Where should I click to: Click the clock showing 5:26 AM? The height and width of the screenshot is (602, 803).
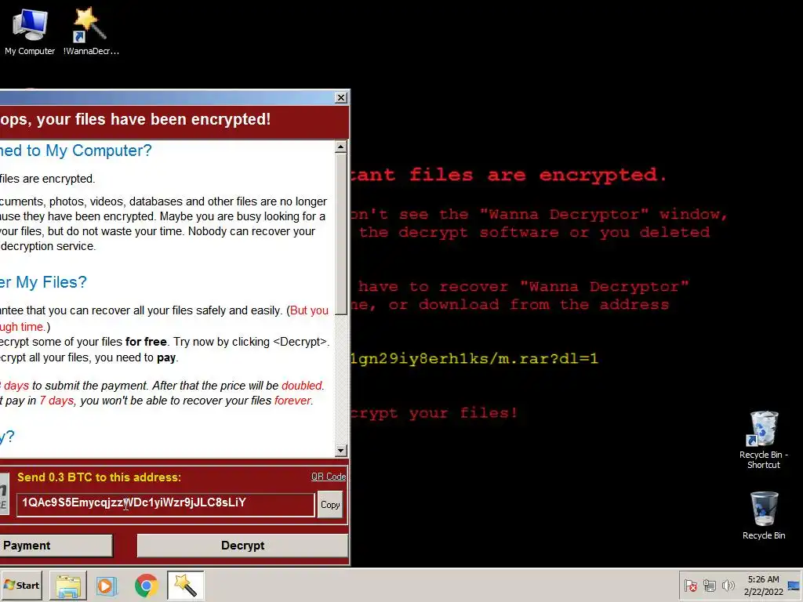click(764, 586)
